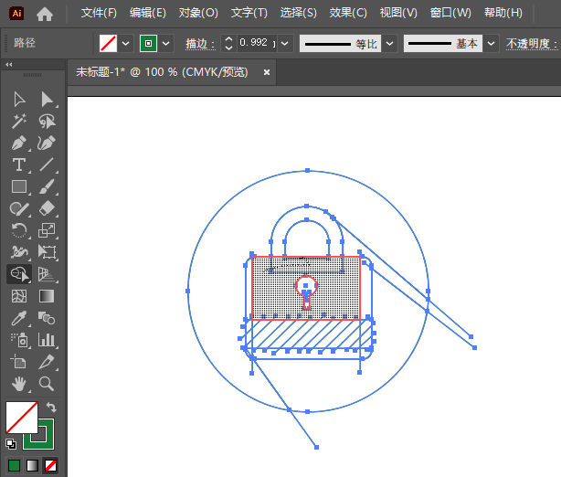Select the Pen tool
Image resolution: width=561 pixels, height=477 pixels.
click(x=19, y=143)
